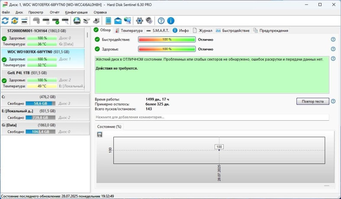The width and height of the screenshot is (341, 199).
Task: Click the 100 data point on chart
Action: pos(219,150)
